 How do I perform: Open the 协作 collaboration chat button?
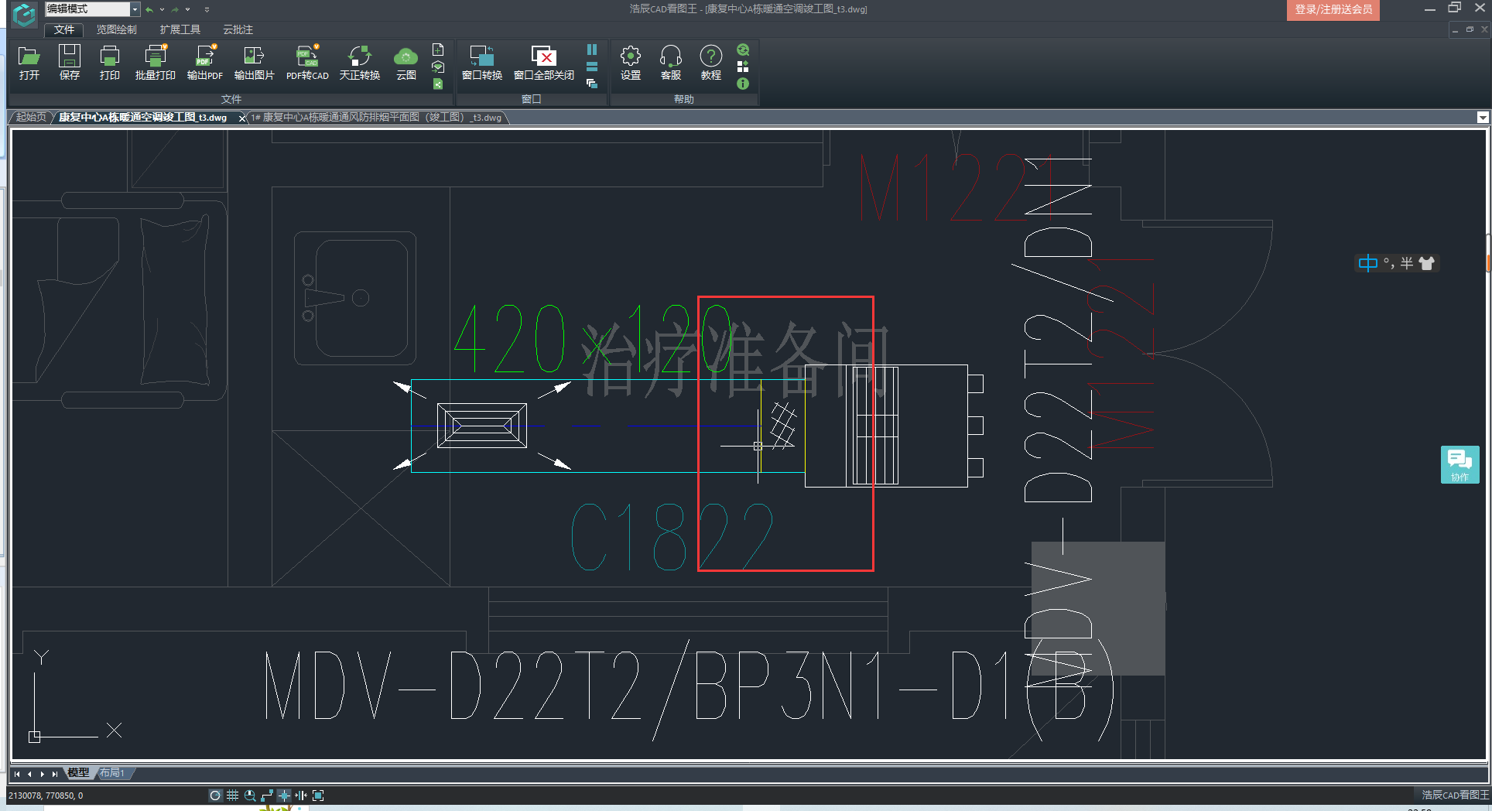(x=1459, y=464)
